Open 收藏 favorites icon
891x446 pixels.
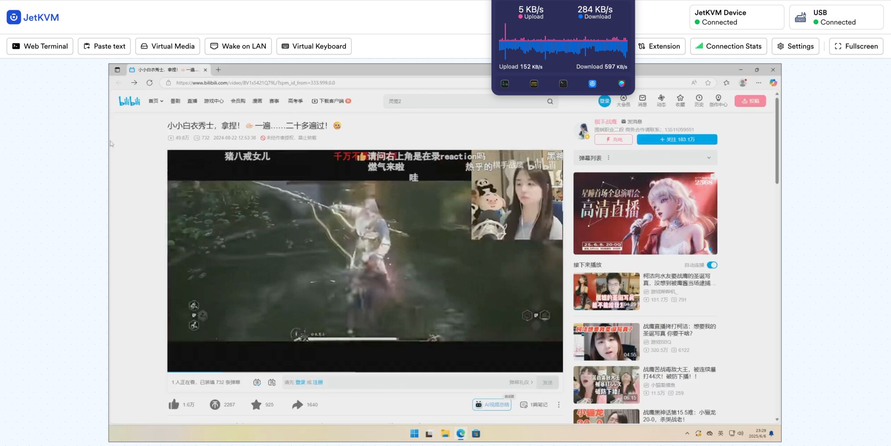[680, 101]
